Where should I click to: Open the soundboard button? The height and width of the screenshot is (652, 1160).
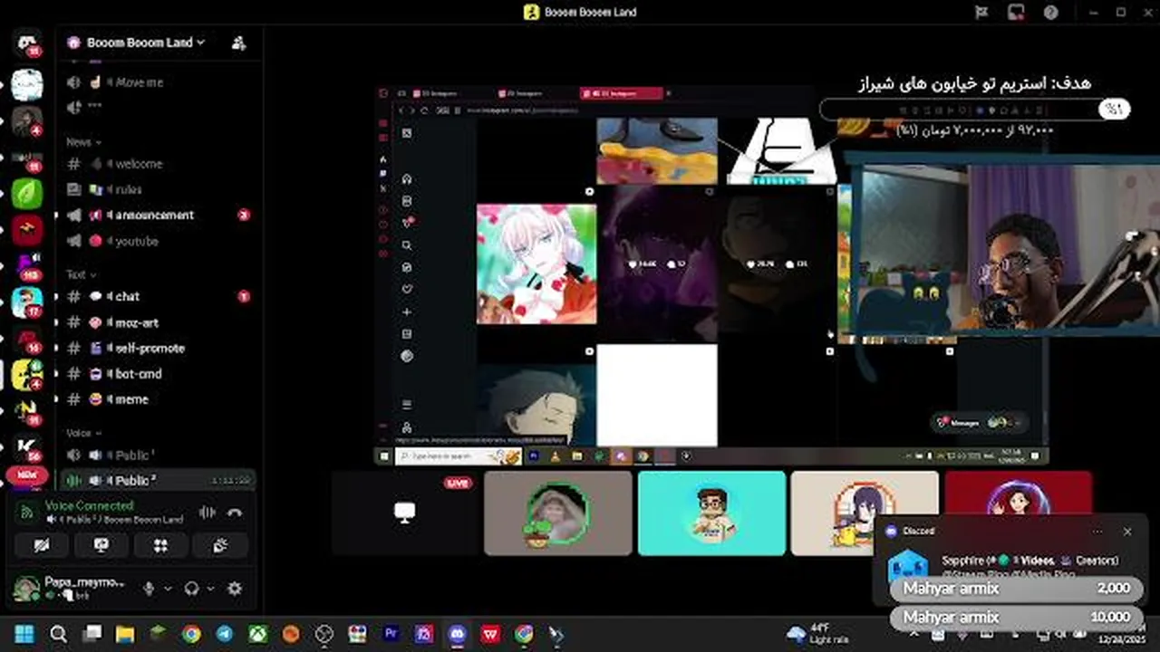click(220, 545)
